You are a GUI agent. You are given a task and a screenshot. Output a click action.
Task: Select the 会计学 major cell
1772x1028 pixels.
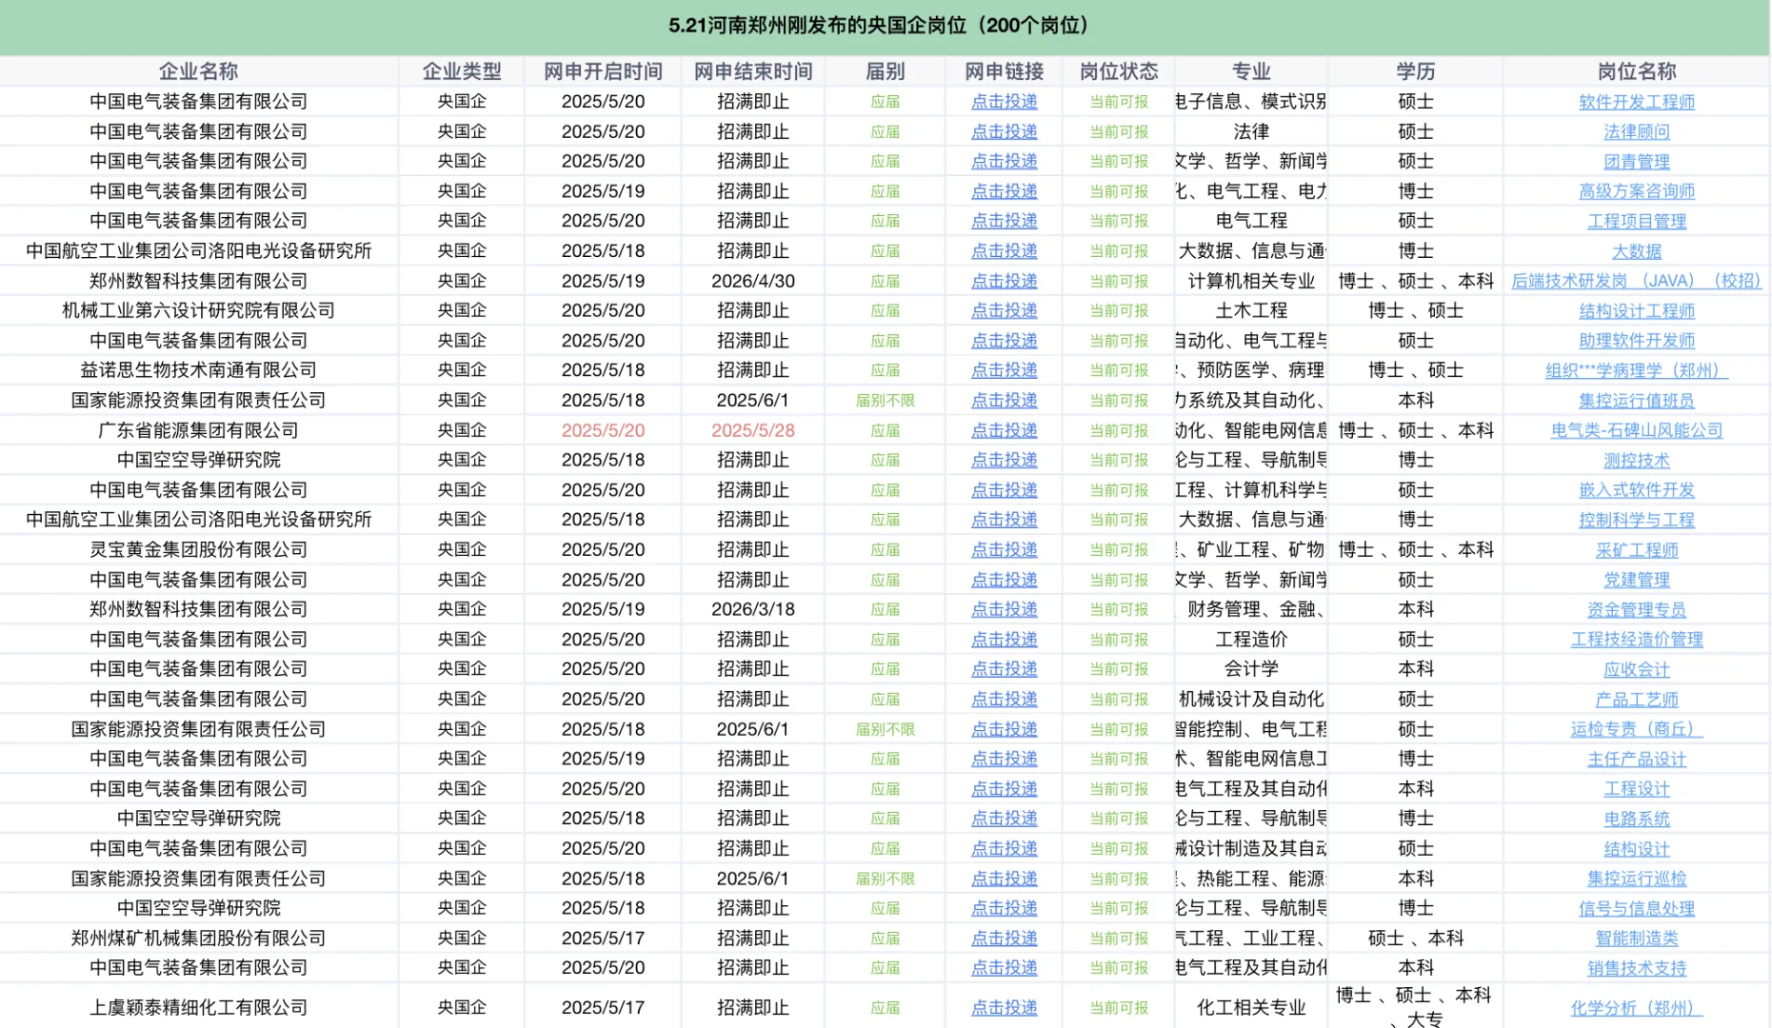point(1251,669)
